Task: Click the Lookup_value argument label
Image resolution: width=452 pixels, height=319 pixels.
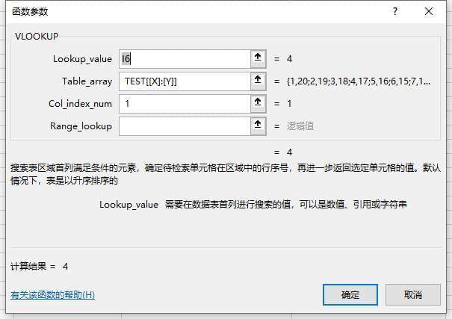Action: (x=82, y=59)
